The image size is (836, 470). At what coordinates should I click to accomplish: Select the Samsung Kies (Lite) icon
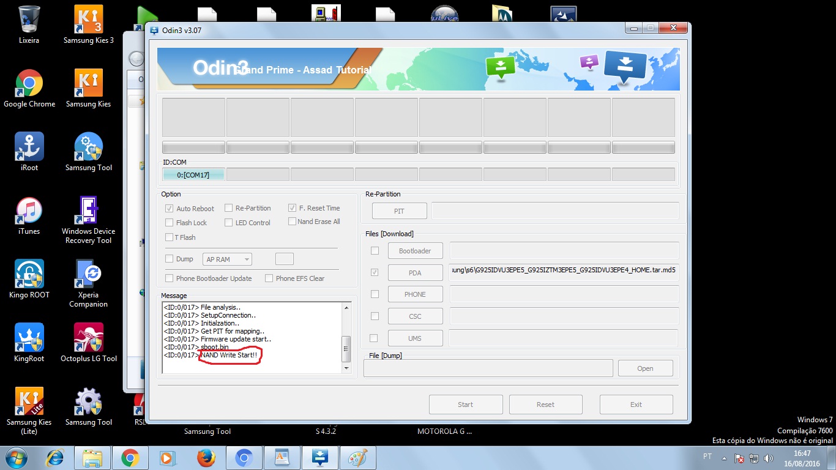(x=29, y=411)
